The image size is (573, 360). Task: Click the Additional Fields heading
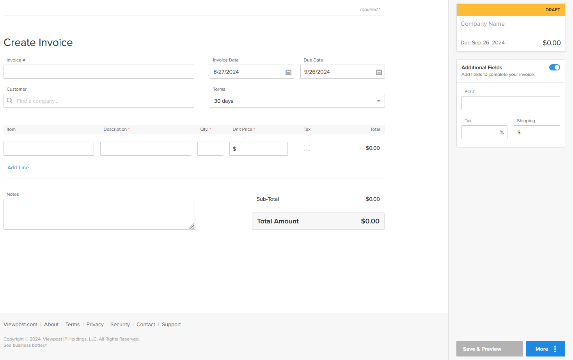pyautogui.click(x=482, y=67)
